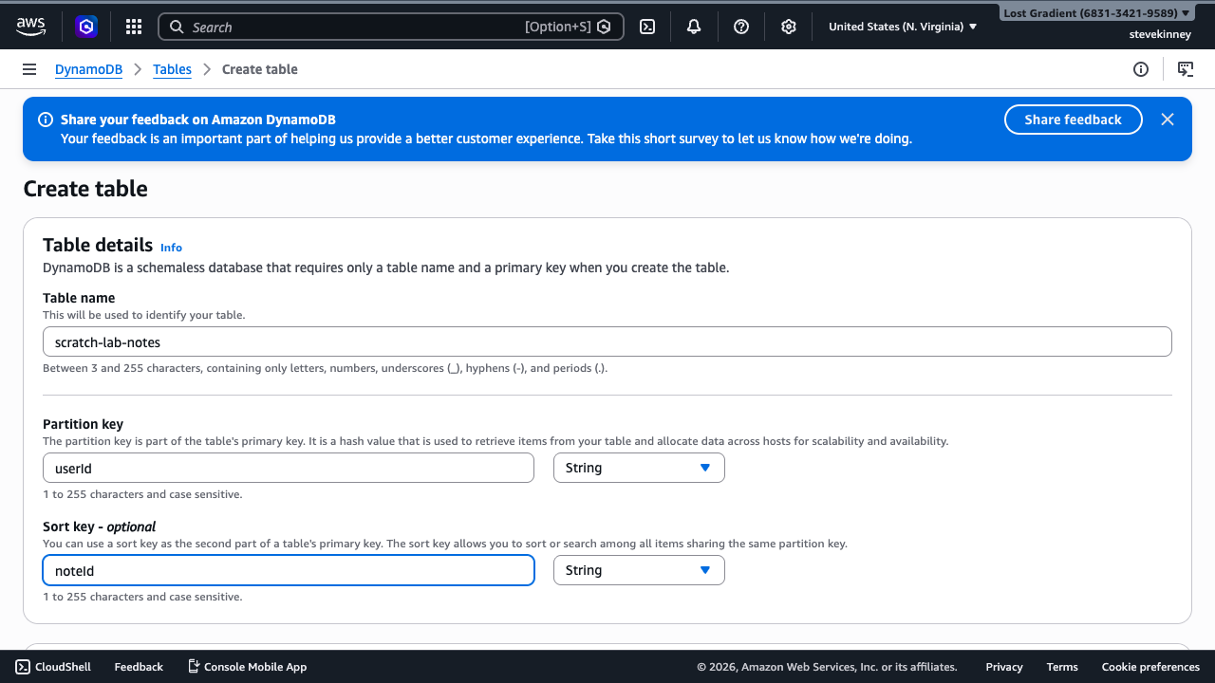This screenshot has width=1215, height=683.
Task: Open the purple hexagon console shortcut icon
Action: [86, 27]
